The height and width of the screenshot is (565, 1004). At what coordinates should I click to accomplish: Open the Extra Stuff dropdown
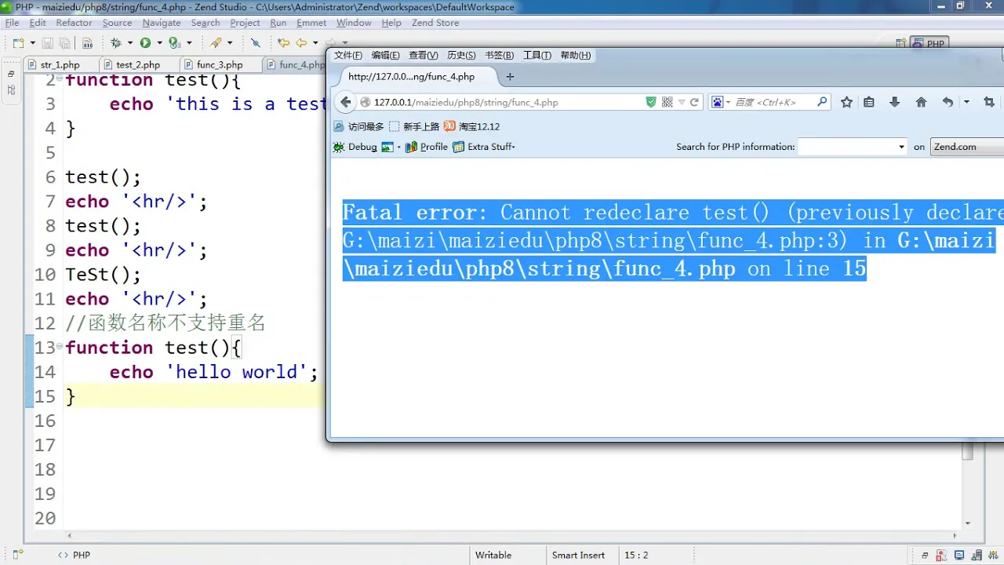point(484,147)
